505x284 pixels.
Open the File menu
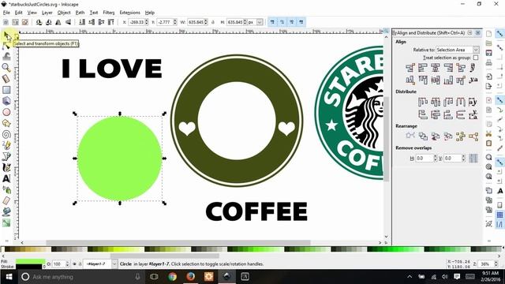tap(6, 13)
